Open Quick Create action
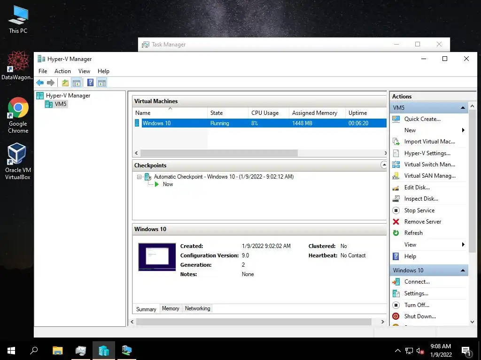481x360 pixels. tap(422, 119)
